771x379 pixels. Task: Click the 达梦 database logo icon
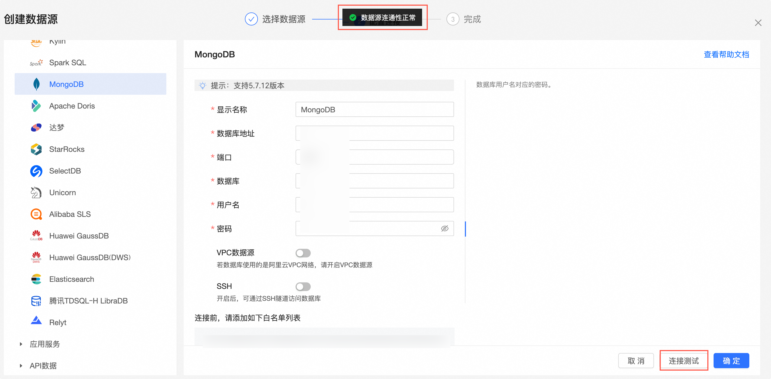(x=36, y=128)
